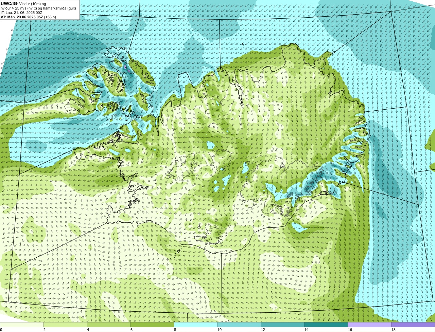Click the "VT: Mán. 23.06.2025 05Z" valid time
The height and width of the screenshot is (332, 435).
pyautogui.click(x=22, y=17)
